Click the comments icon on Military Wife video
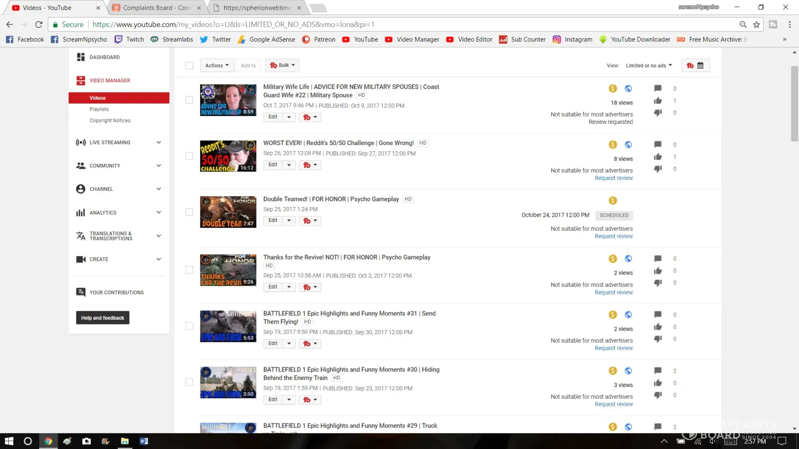The image size is (799, 449). tap(657, 88)
